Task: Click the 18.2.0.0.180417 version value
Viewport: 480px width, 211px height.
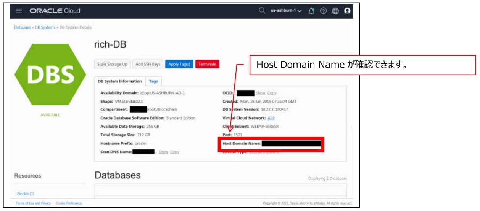Action: [x=275, y=109]
